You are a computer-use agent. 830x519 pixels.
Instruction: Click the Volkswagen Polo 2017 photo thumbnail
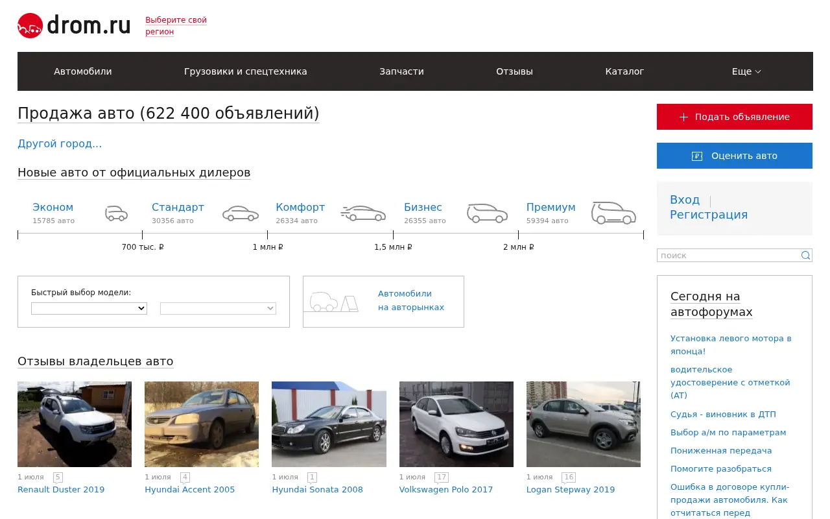456,424
